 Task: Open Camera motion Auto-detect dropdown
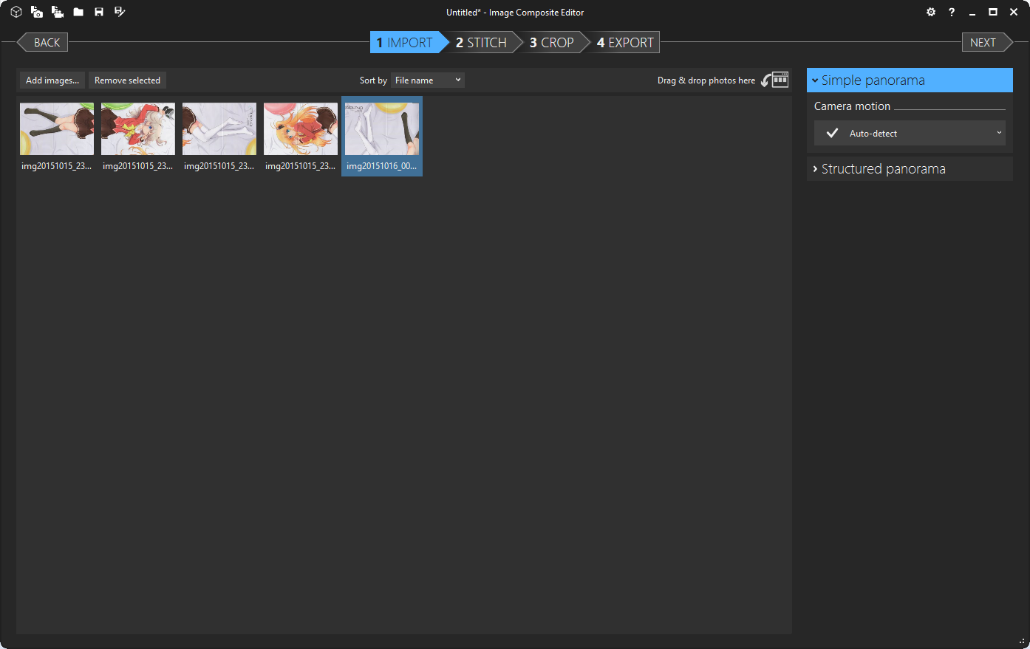tap(910, 133)
